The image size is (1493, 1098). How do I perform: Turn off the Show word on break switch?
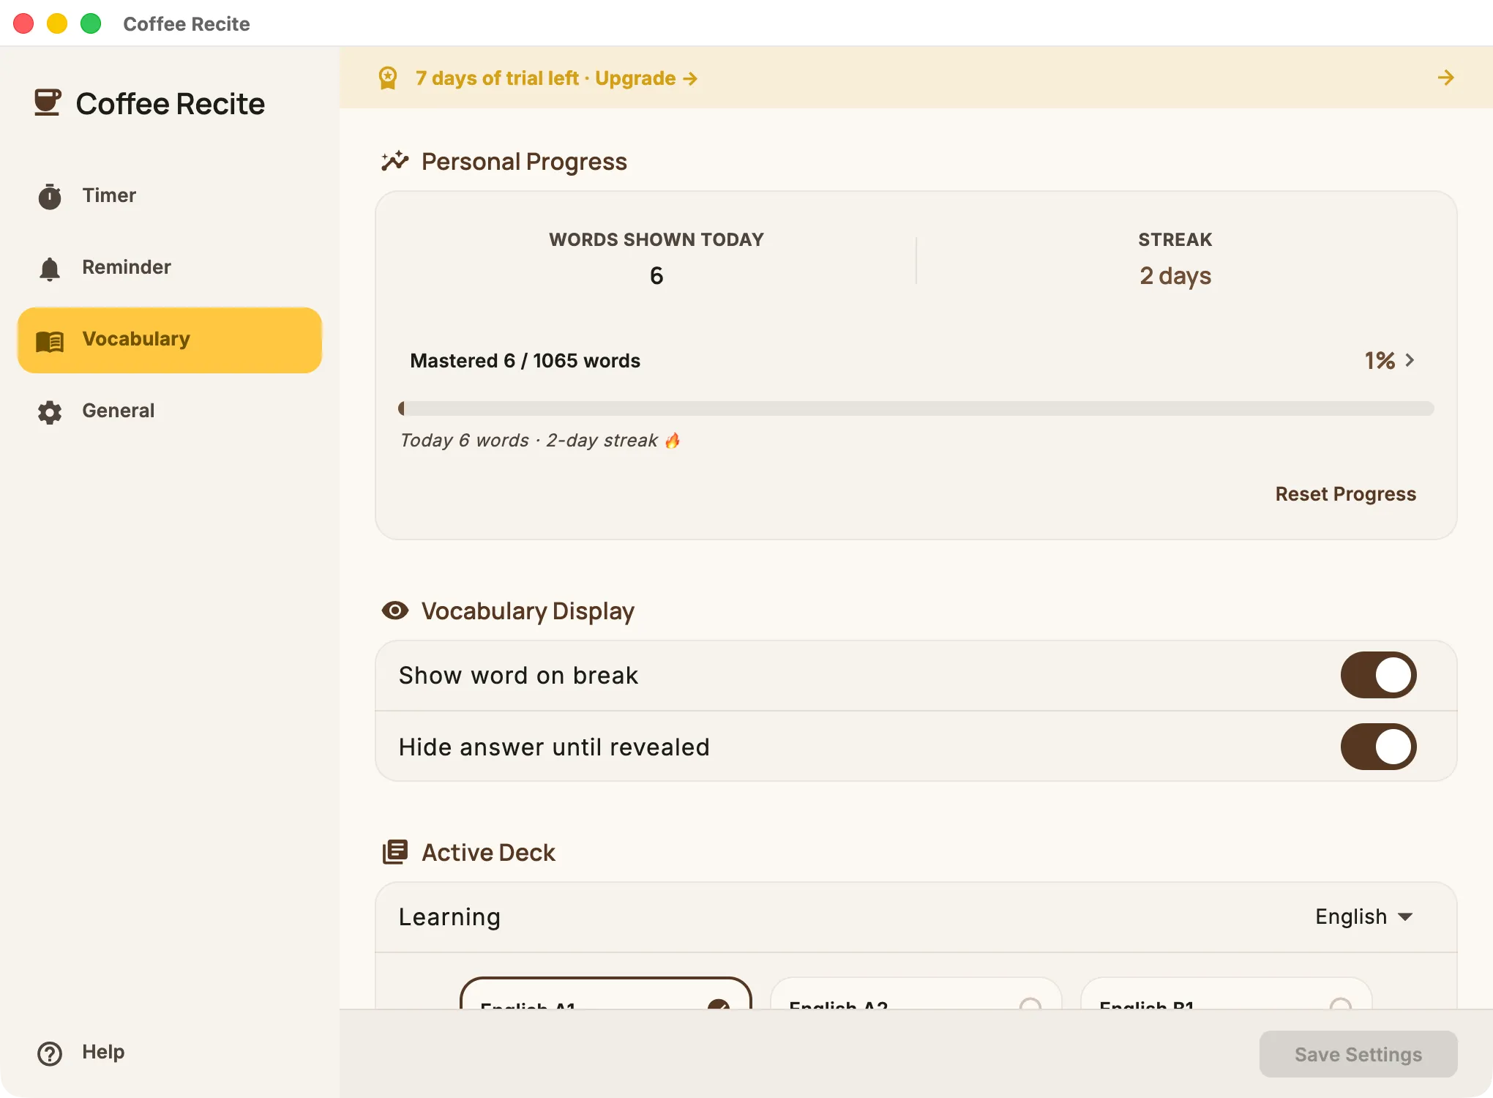[x=1378, y=675]
